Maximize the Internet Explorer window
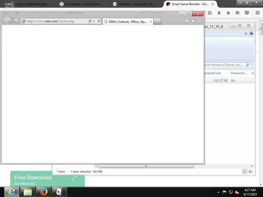The width and height of the screenshot is (263, 197). pos(189,14)
